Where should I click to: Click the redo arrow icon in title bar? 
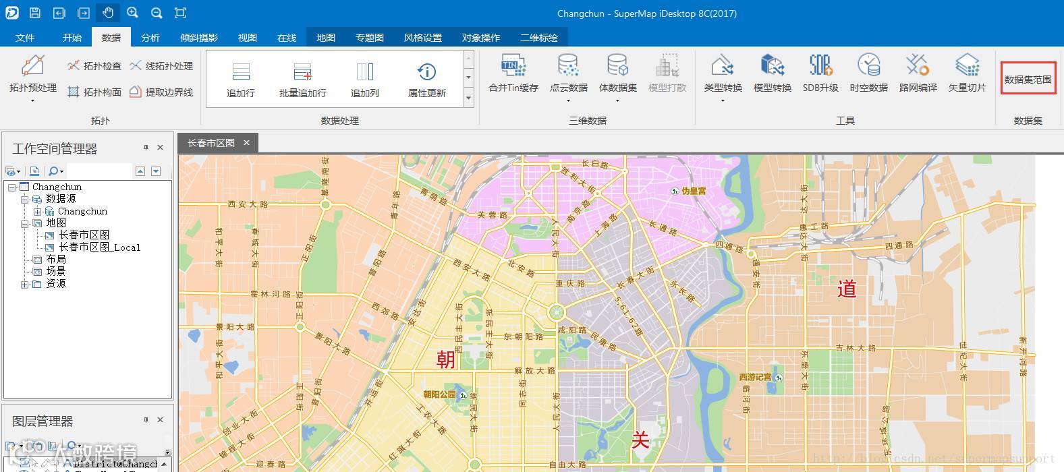click(x=84, y=13)
